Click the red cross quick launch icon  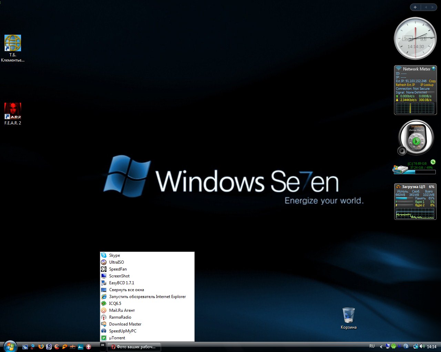(89, 347)
